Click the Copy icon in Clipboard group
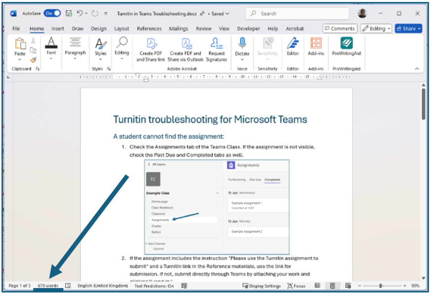Screen dimensions: 430x294 [x=33, y=50]
